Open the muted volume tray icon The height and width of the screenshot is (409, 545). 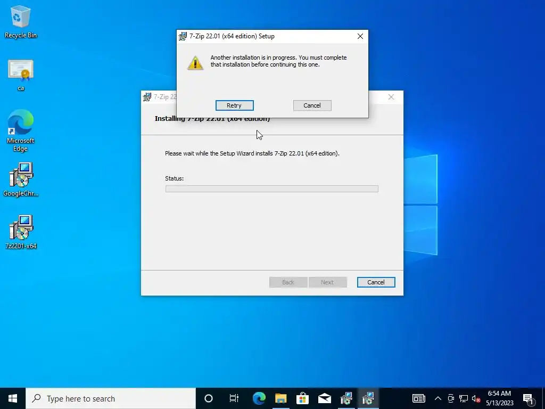[476, 398]
